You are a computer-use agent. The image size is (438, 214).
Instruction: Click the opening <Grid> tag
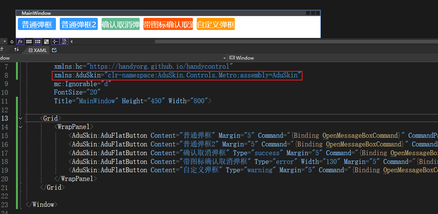click(x=51, y=118)
